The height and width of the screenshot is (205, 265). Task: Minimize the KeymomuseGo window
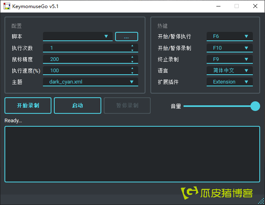218,6
